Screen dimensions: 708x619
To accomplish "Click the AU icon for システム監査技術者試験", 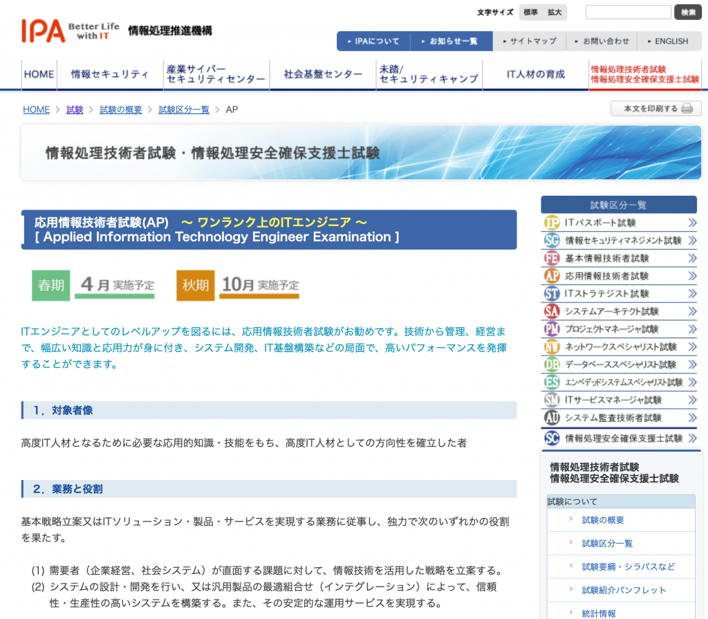I will point(551,418).
